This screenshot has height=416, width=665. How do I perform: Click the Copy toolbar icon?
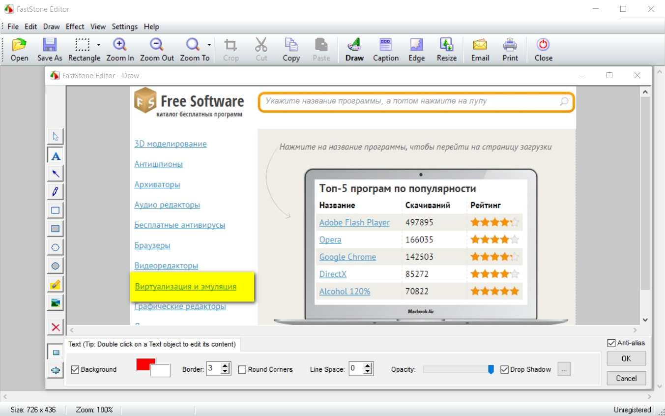[x=291, y=45]
